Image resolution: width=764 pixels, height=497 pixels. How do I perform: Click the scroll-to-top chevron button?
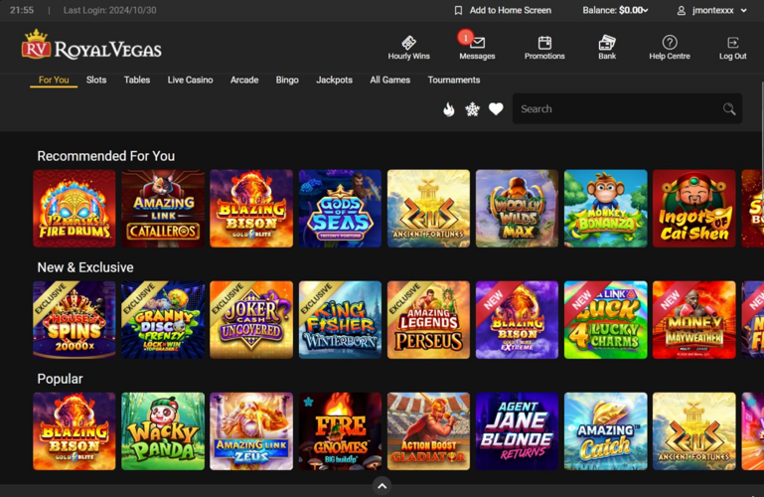point(382,486)
